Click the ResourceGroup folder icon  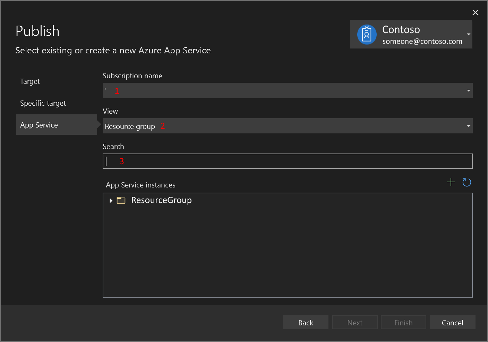(x=121, y=200)
